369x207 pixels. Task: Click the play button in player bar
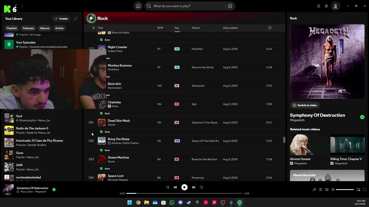184,187
